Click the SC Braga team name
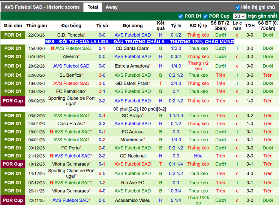Screen dimensions: 279x205 131,116
